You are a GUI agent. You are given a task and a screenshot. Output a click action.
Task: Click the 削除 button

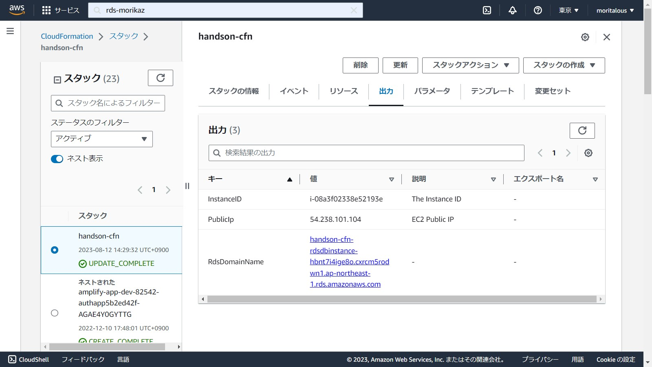point(360,65)
